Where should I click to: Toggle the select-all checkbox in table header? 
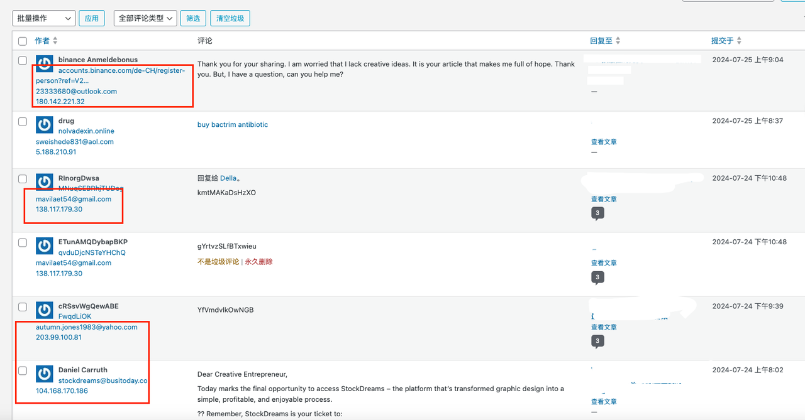23,41
